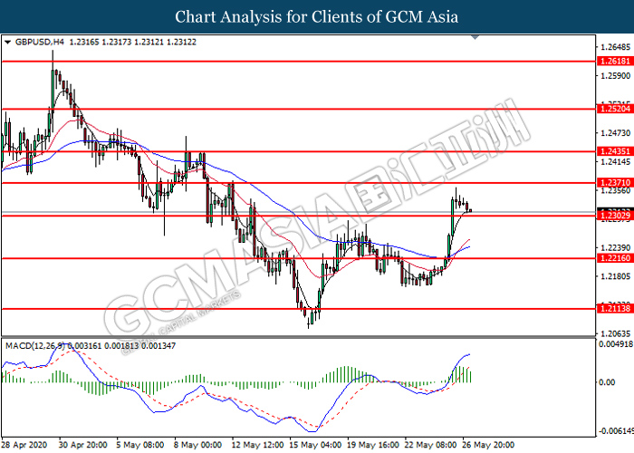This screenshot has height=453, width=634.
Task: Select the GBPUSD,H4 symbol label
Action: [40, 42]
